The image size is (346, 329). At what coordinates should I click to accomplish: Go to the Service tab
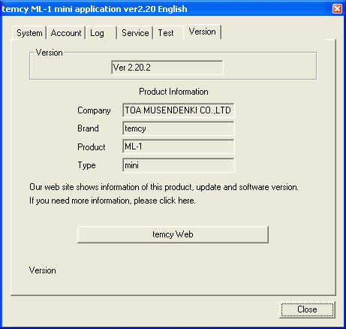(x=135, y=33)
